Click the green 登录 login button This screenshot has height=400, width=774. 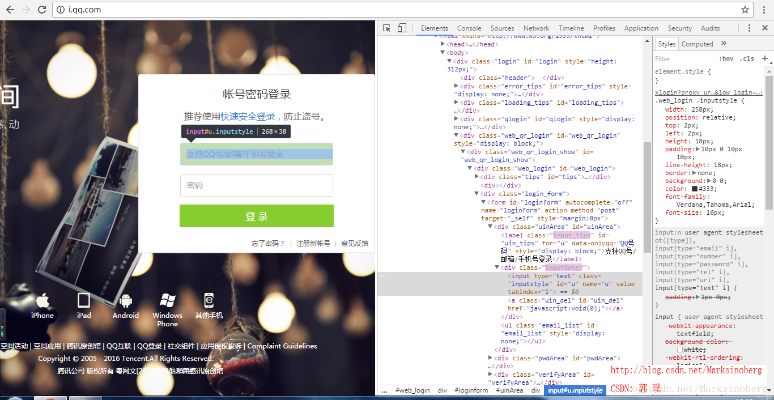click(x=257, y=216)
